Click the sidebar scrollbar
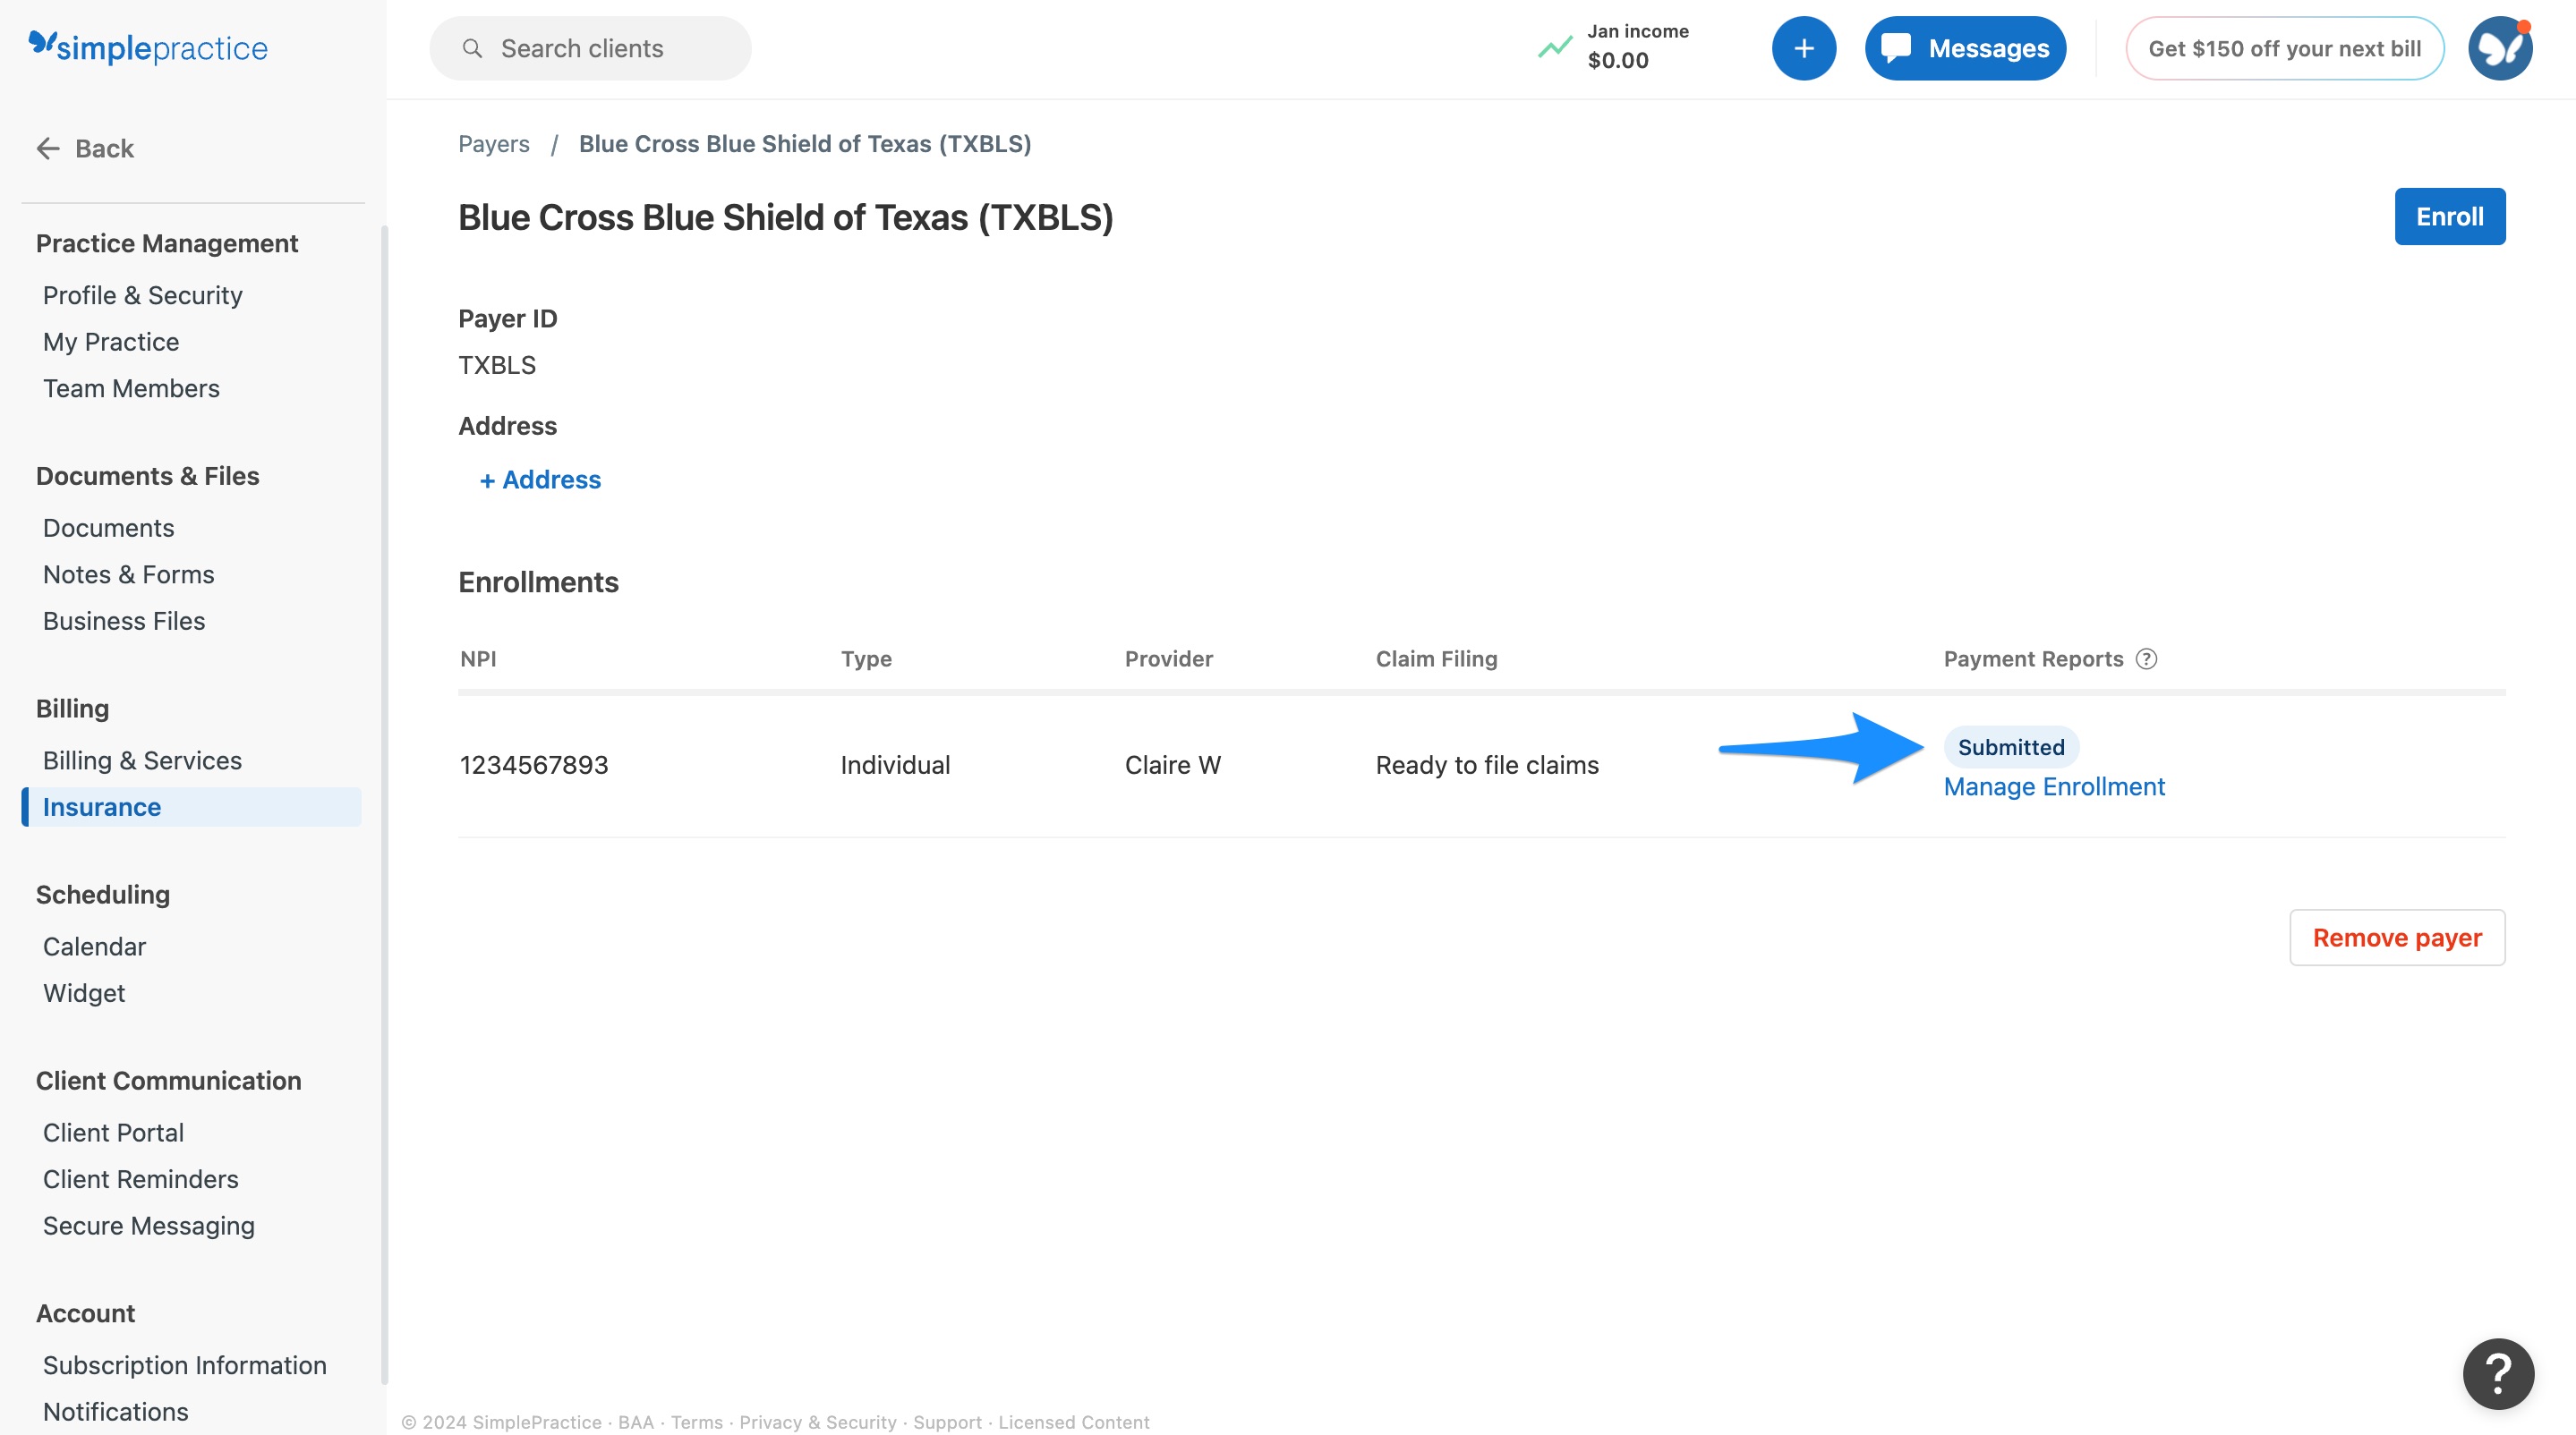This screenshot has height=1435, width=2576. 384,804
